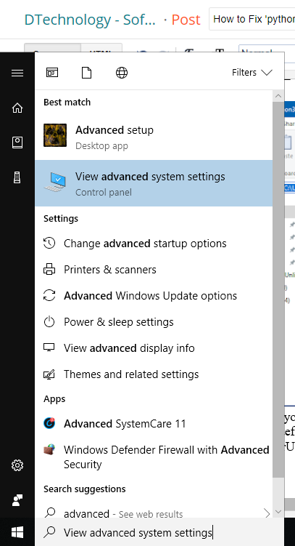Click the results scrollbar down arrow
The image size is (295, 546).
[278, 512]
